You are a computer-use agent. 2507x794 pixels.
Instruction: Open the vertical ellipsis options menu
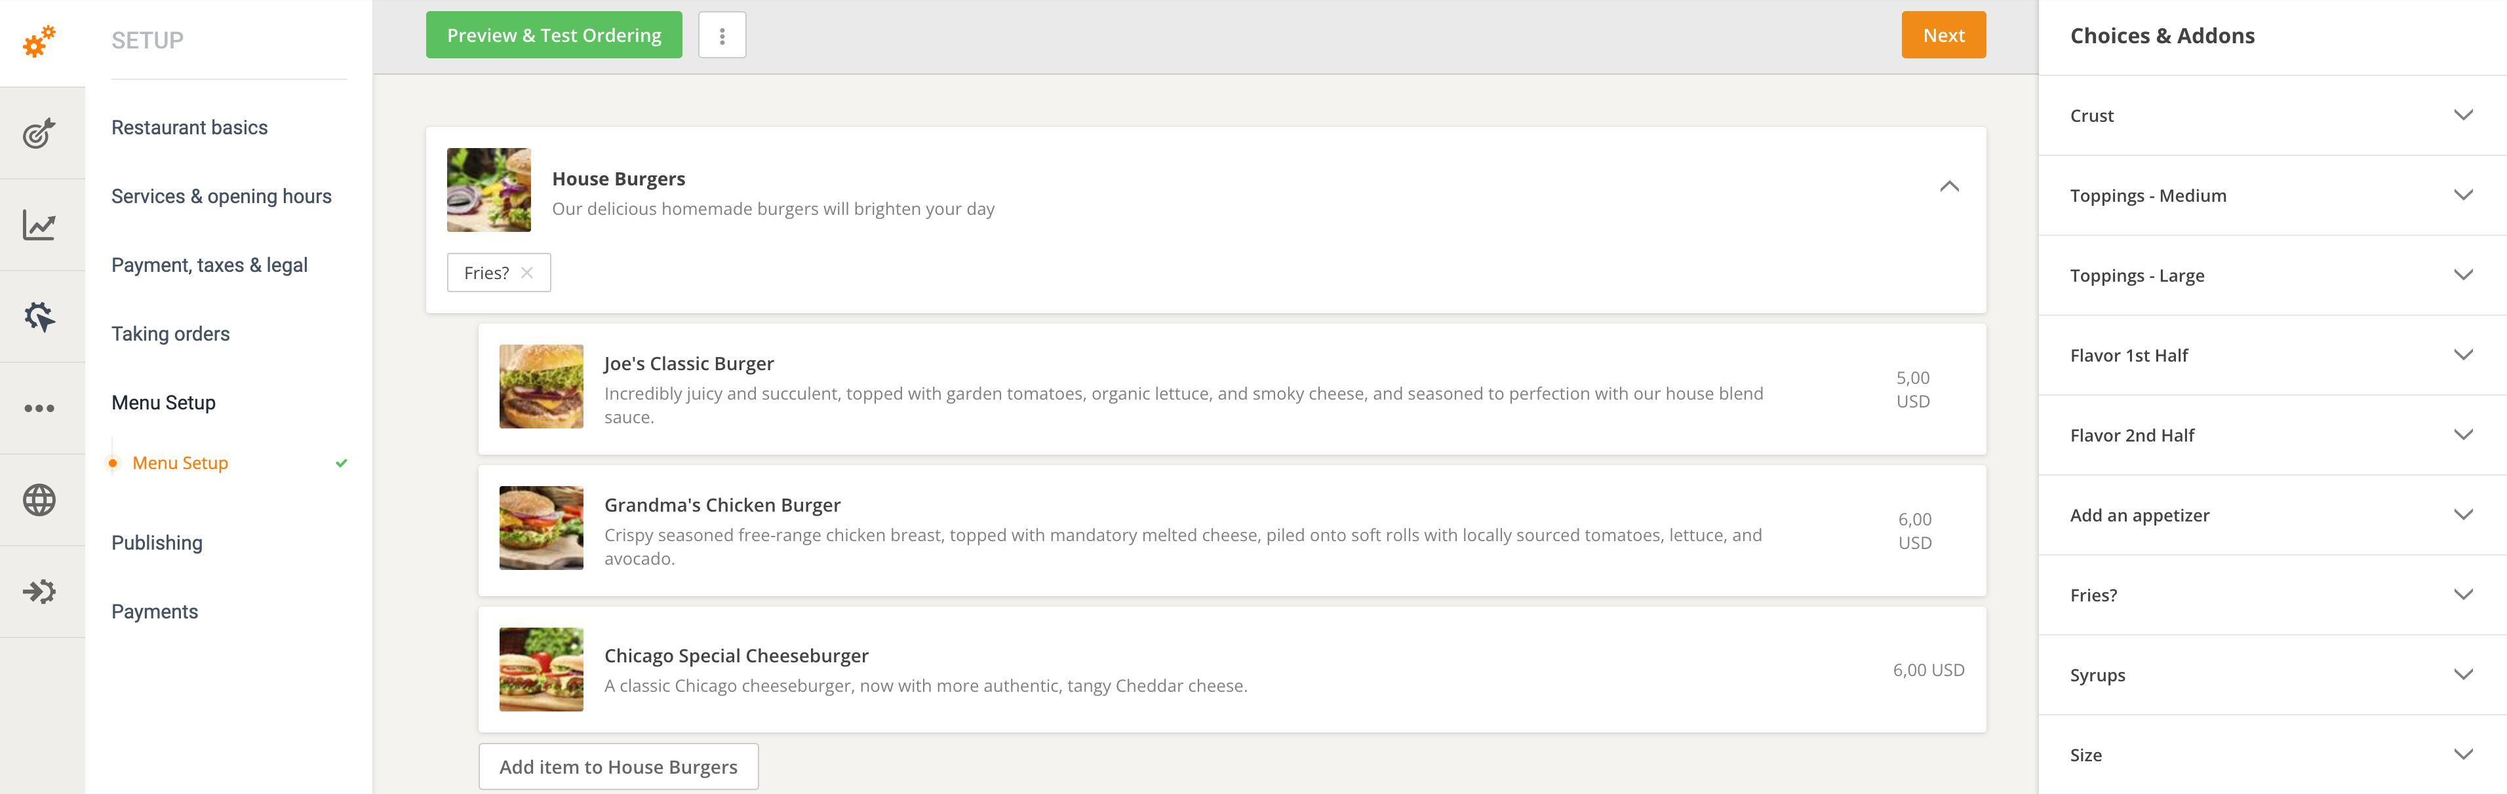tap(721, 36)
